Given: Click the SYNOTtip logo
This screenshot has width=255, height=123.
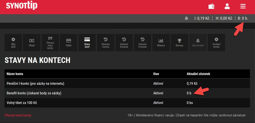Looking at the screenshot, I should click(22, 6).
